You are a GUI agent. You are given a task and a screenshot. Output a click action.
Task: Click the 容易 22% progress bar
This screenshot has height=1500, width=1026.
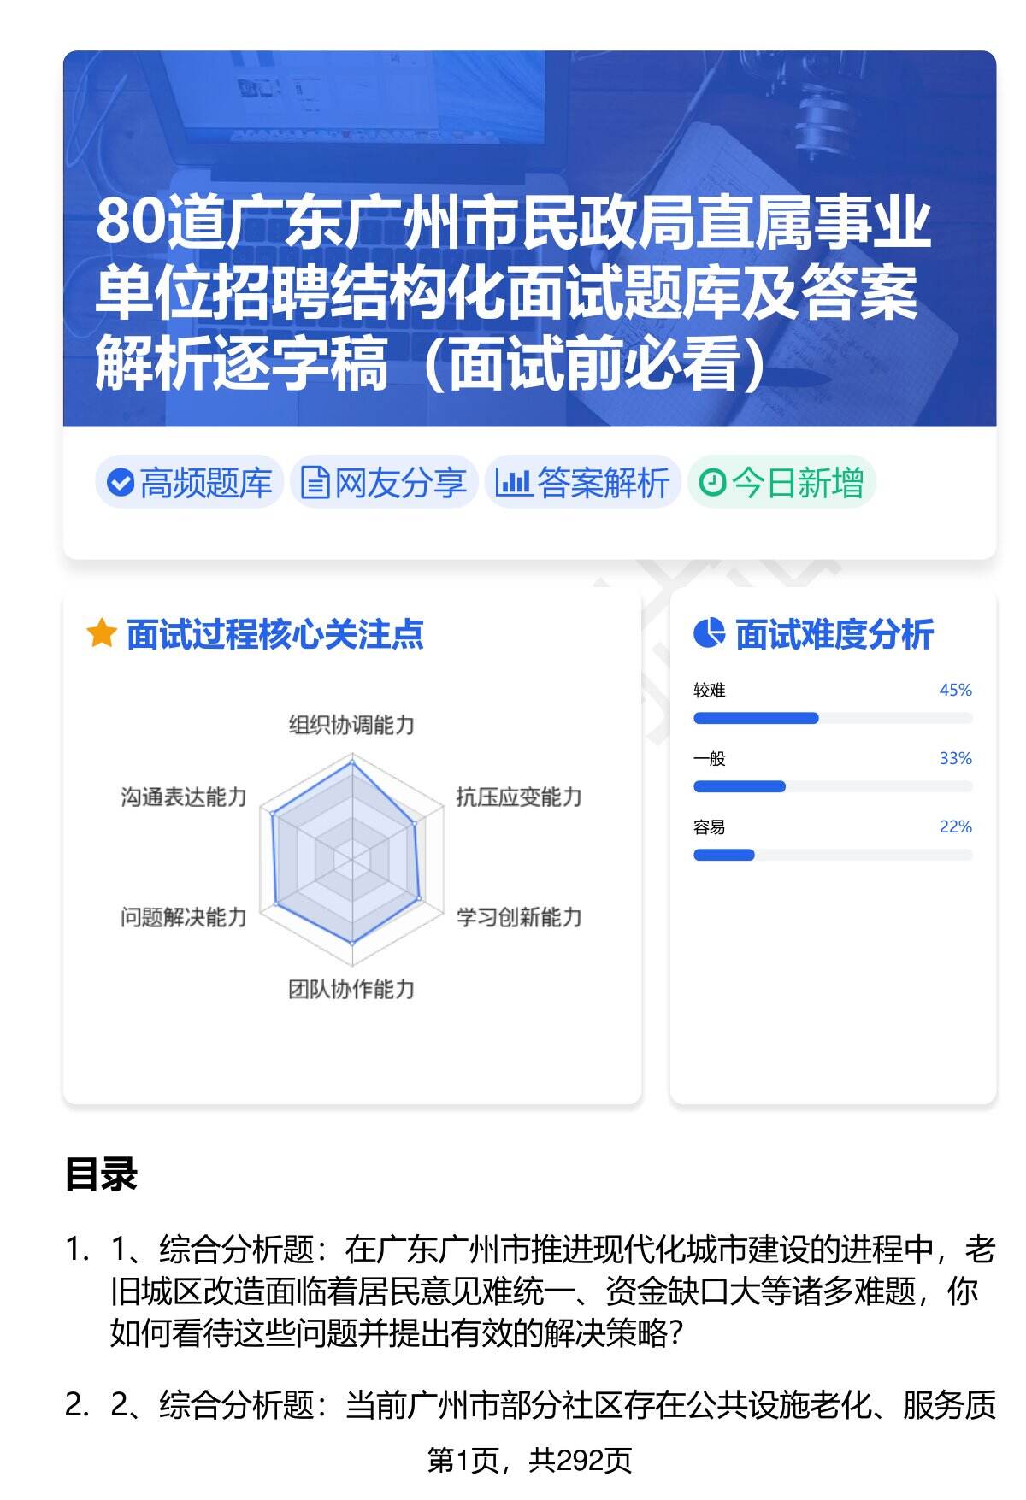point(832,855)
